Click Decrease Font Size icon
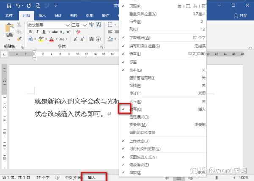The width and height of the screenshot is (254, 181). [82, 39]
